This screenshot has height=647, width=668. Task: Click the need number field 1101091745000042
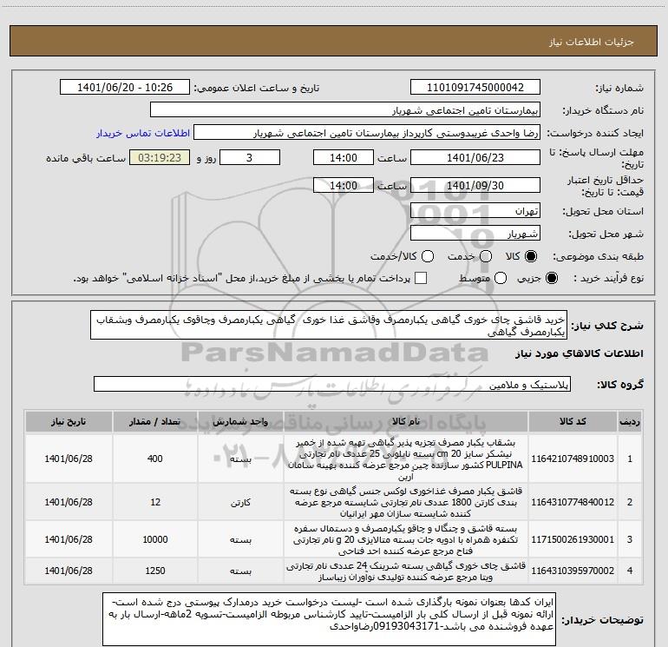coord(475,88)
